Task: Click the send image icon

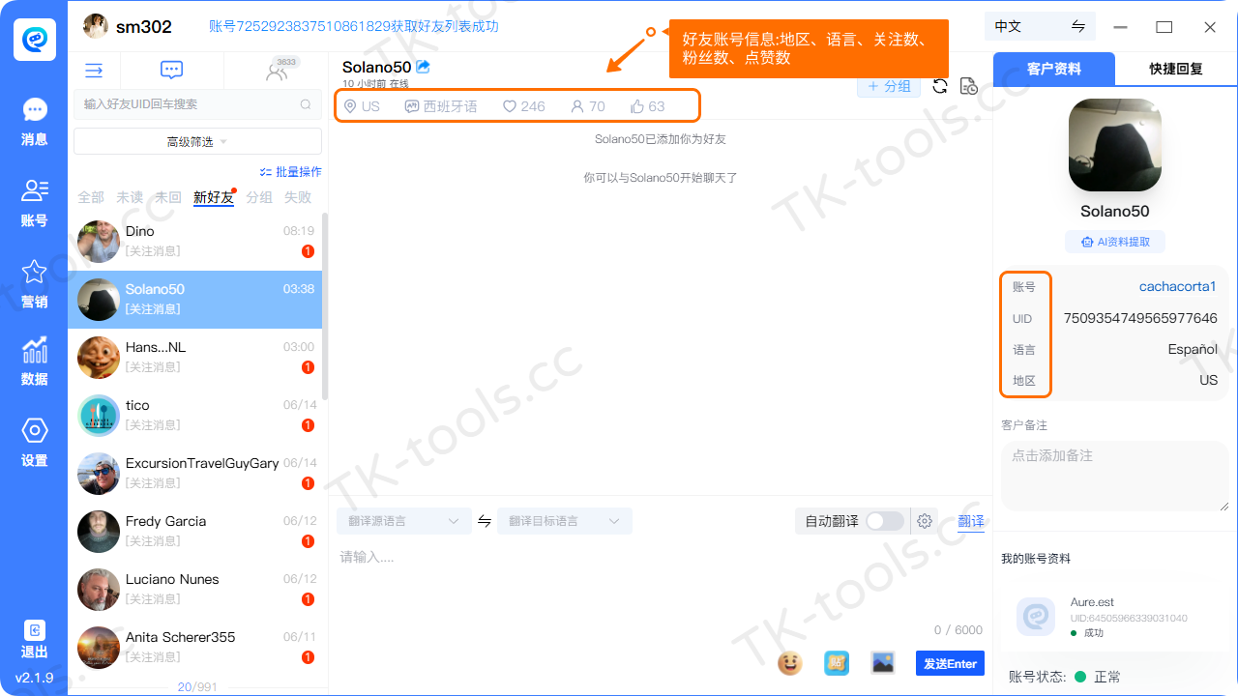Action: click(883, 662)
